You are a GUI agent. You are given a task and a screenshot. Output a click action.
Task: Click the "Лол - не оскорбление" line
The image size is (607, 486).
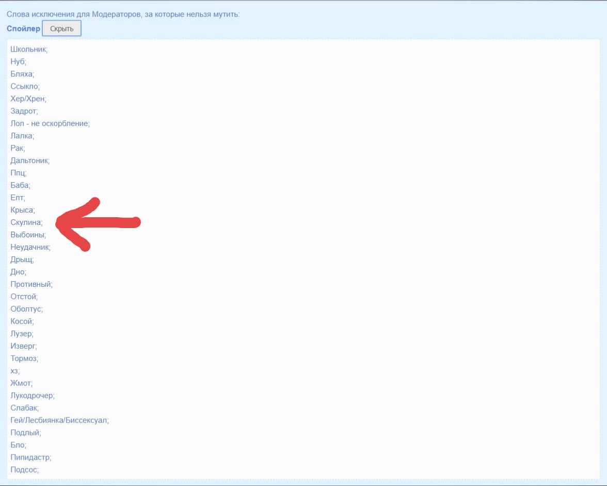50,123
